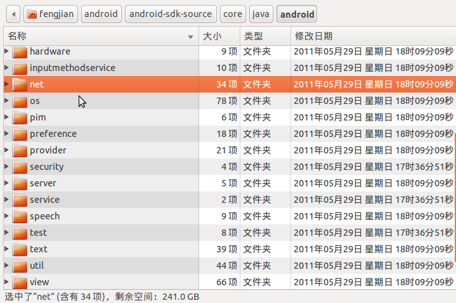Expand the text folder disclosure arrow

7,249
